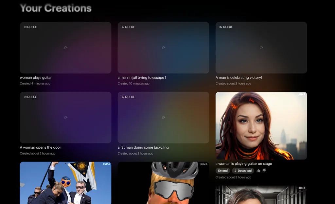Select 'a man in jail trying to escape !' title
The image size is (335, 204).
point(142,78)
